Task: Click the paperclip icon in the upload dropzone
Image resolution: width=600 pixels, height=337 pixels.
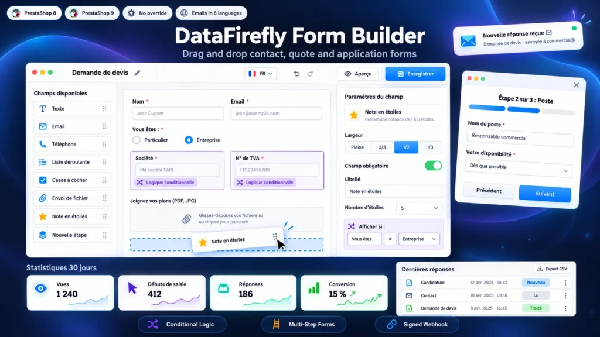Action: point(186,219)
